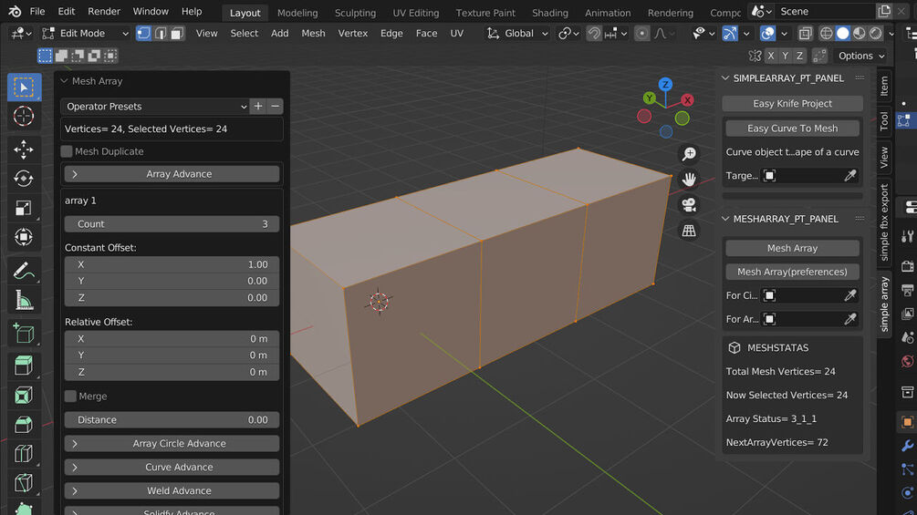This screenshot has height=515, width=917.
Task: Click the Easy Curve To Mesh button
Action: [792, 129]
